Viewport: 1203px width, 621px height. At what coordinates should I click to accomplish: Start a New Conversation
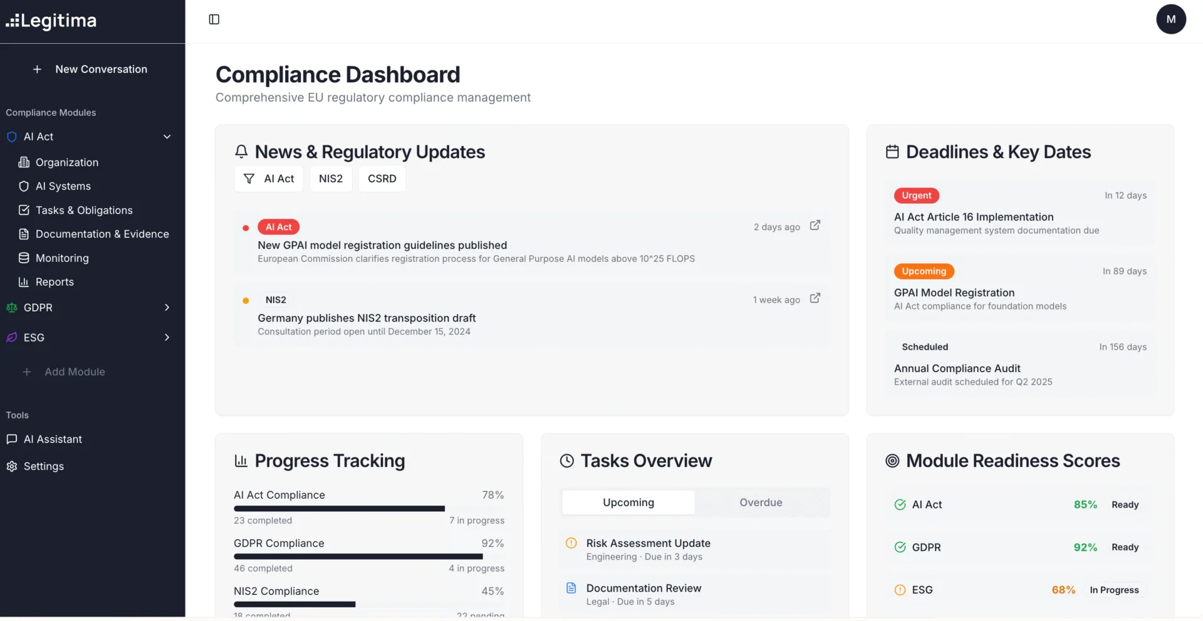pos(92,70)
